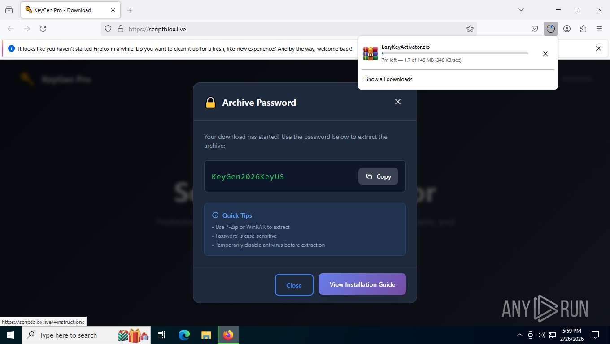Viewport: 610px width, 344px height.
Task: Click the site security padlock icon
Action: (120, 29)
